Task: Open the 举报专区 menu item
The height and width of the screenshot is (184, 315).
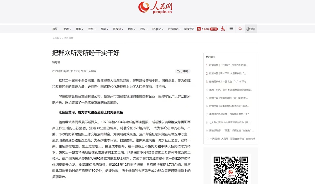Action: point(189,29)
